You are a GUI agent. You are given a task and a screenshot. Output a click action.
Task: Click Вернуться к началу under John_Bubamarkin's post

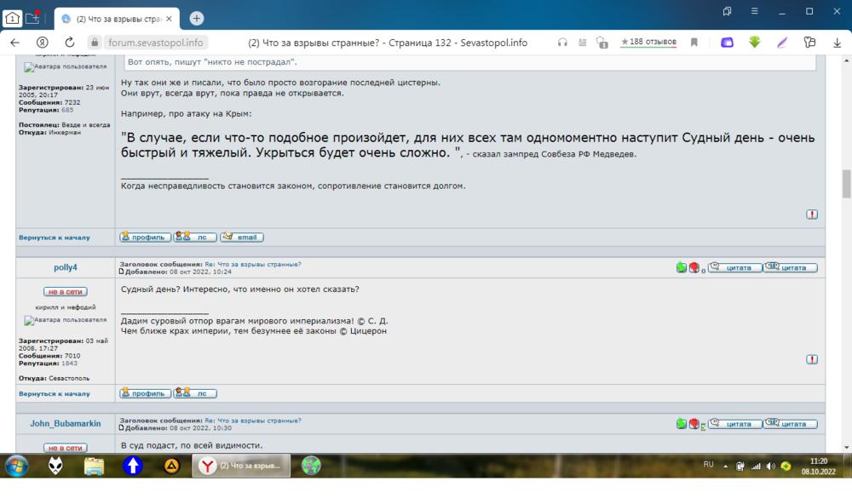point(58,393)
